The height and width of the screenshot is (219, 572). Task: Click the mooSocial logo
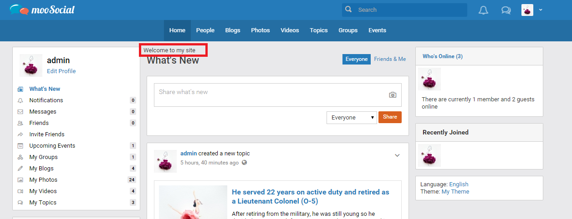(x=42, y=10)
